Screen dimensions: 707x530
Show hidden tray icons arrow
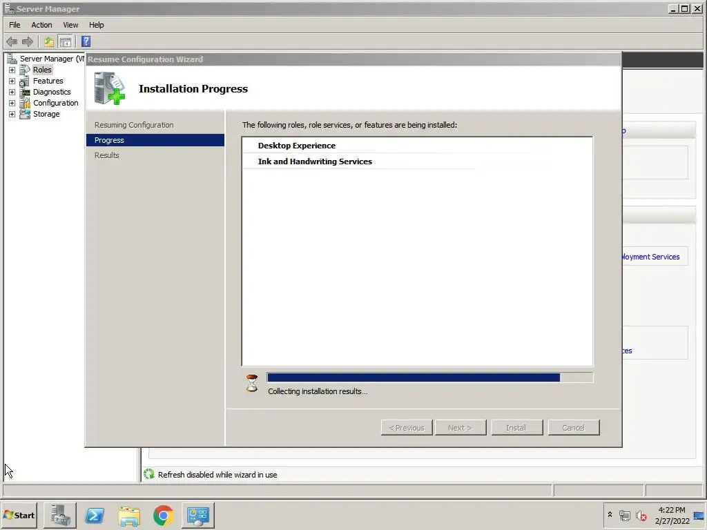610,515
